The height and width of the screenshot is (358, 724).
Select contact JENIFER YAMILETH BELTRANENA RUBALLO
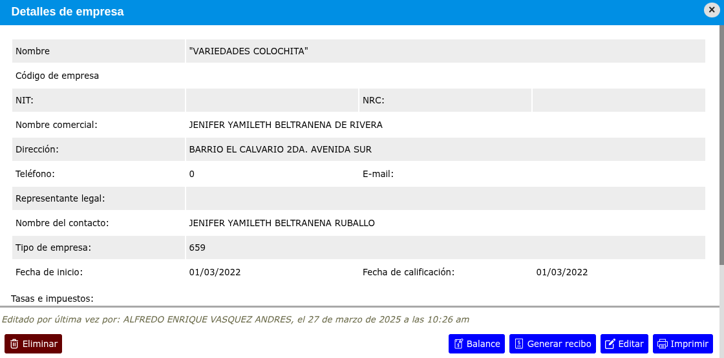click(x=282, y=224)
